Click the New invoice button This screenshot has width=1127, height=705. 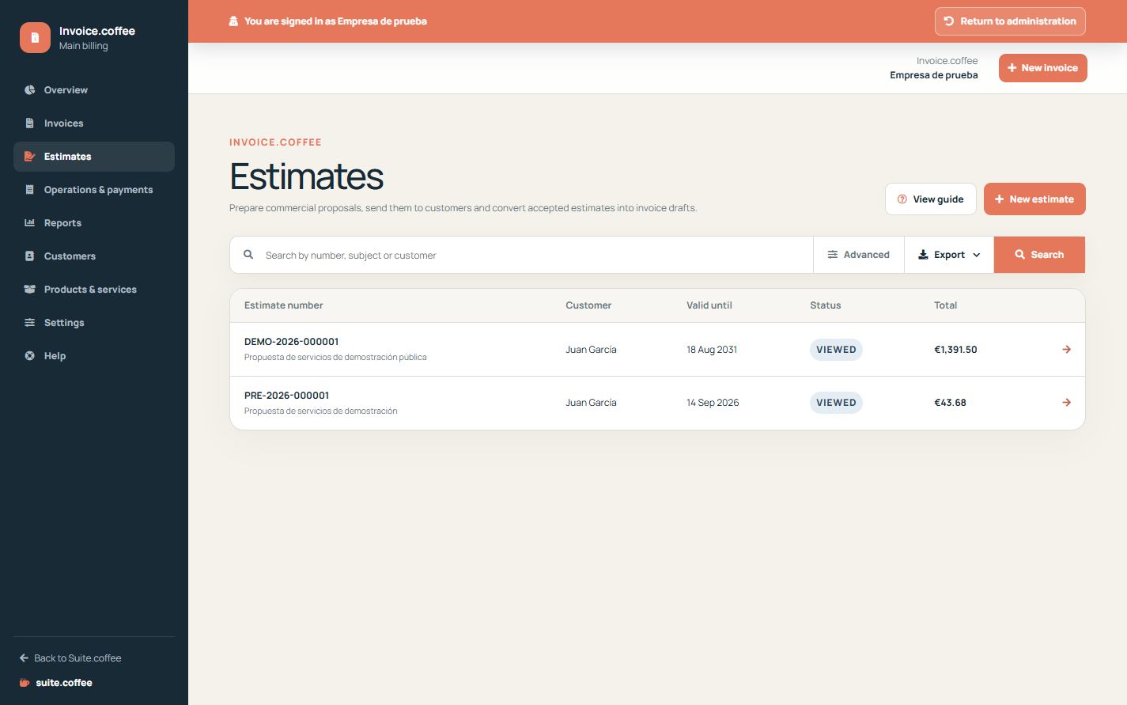click(x=1043, y=68)
